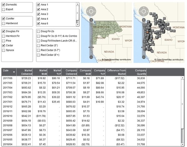
Task: Select the 2017/02 date cell
Action: pos(7,97)
